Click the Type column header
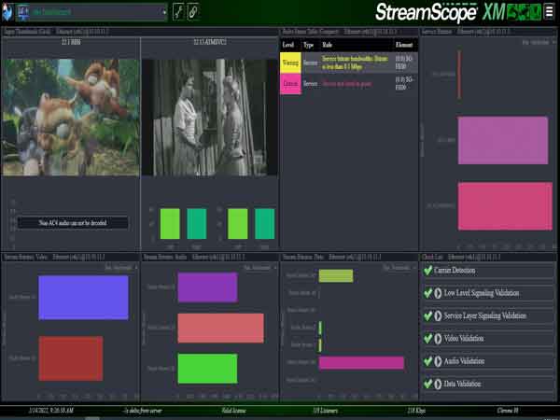Screen dimensions: 560x420 click(308, 45)
